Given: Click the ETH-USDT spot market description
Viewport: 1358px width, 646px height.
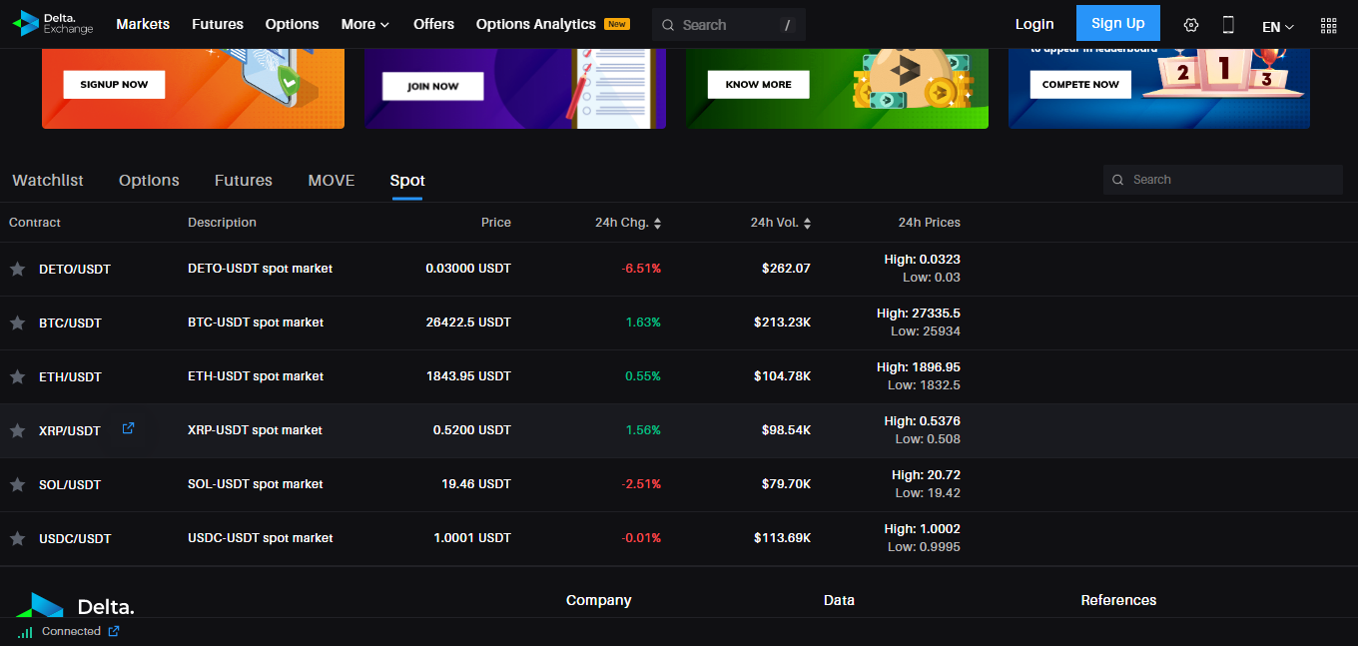Looking at the screenshot, I should 256,376.
